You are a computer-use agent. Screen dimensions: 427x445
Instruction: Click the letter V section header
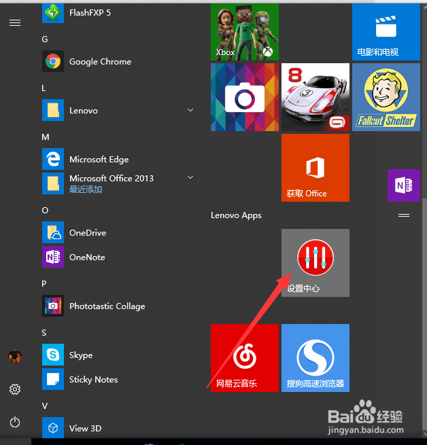45,406
